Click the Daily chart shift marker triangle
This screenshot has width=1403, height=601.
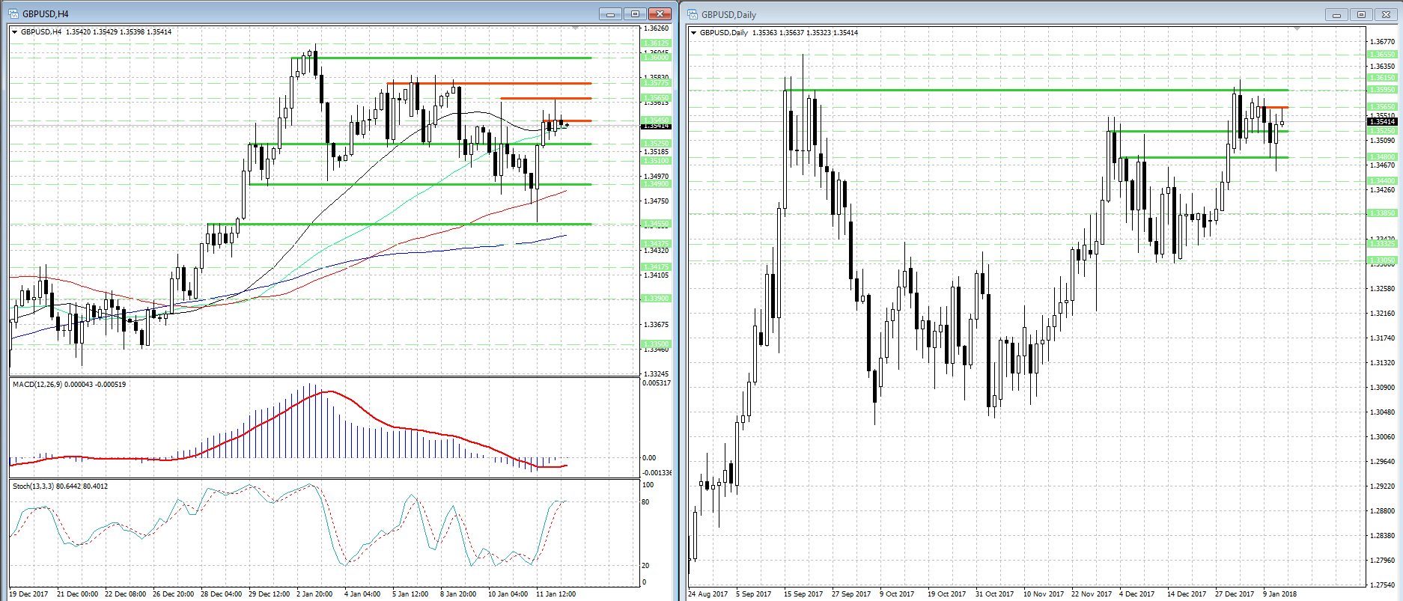tap(1297, 28)
